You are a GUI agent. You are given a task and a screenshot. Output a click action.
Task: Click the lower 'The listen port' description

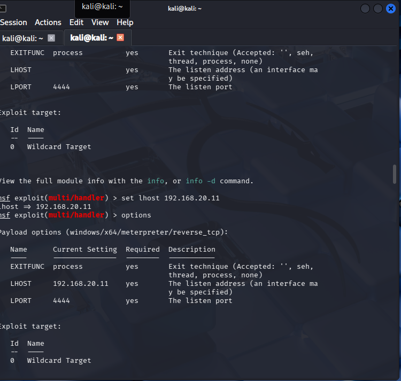200,301
